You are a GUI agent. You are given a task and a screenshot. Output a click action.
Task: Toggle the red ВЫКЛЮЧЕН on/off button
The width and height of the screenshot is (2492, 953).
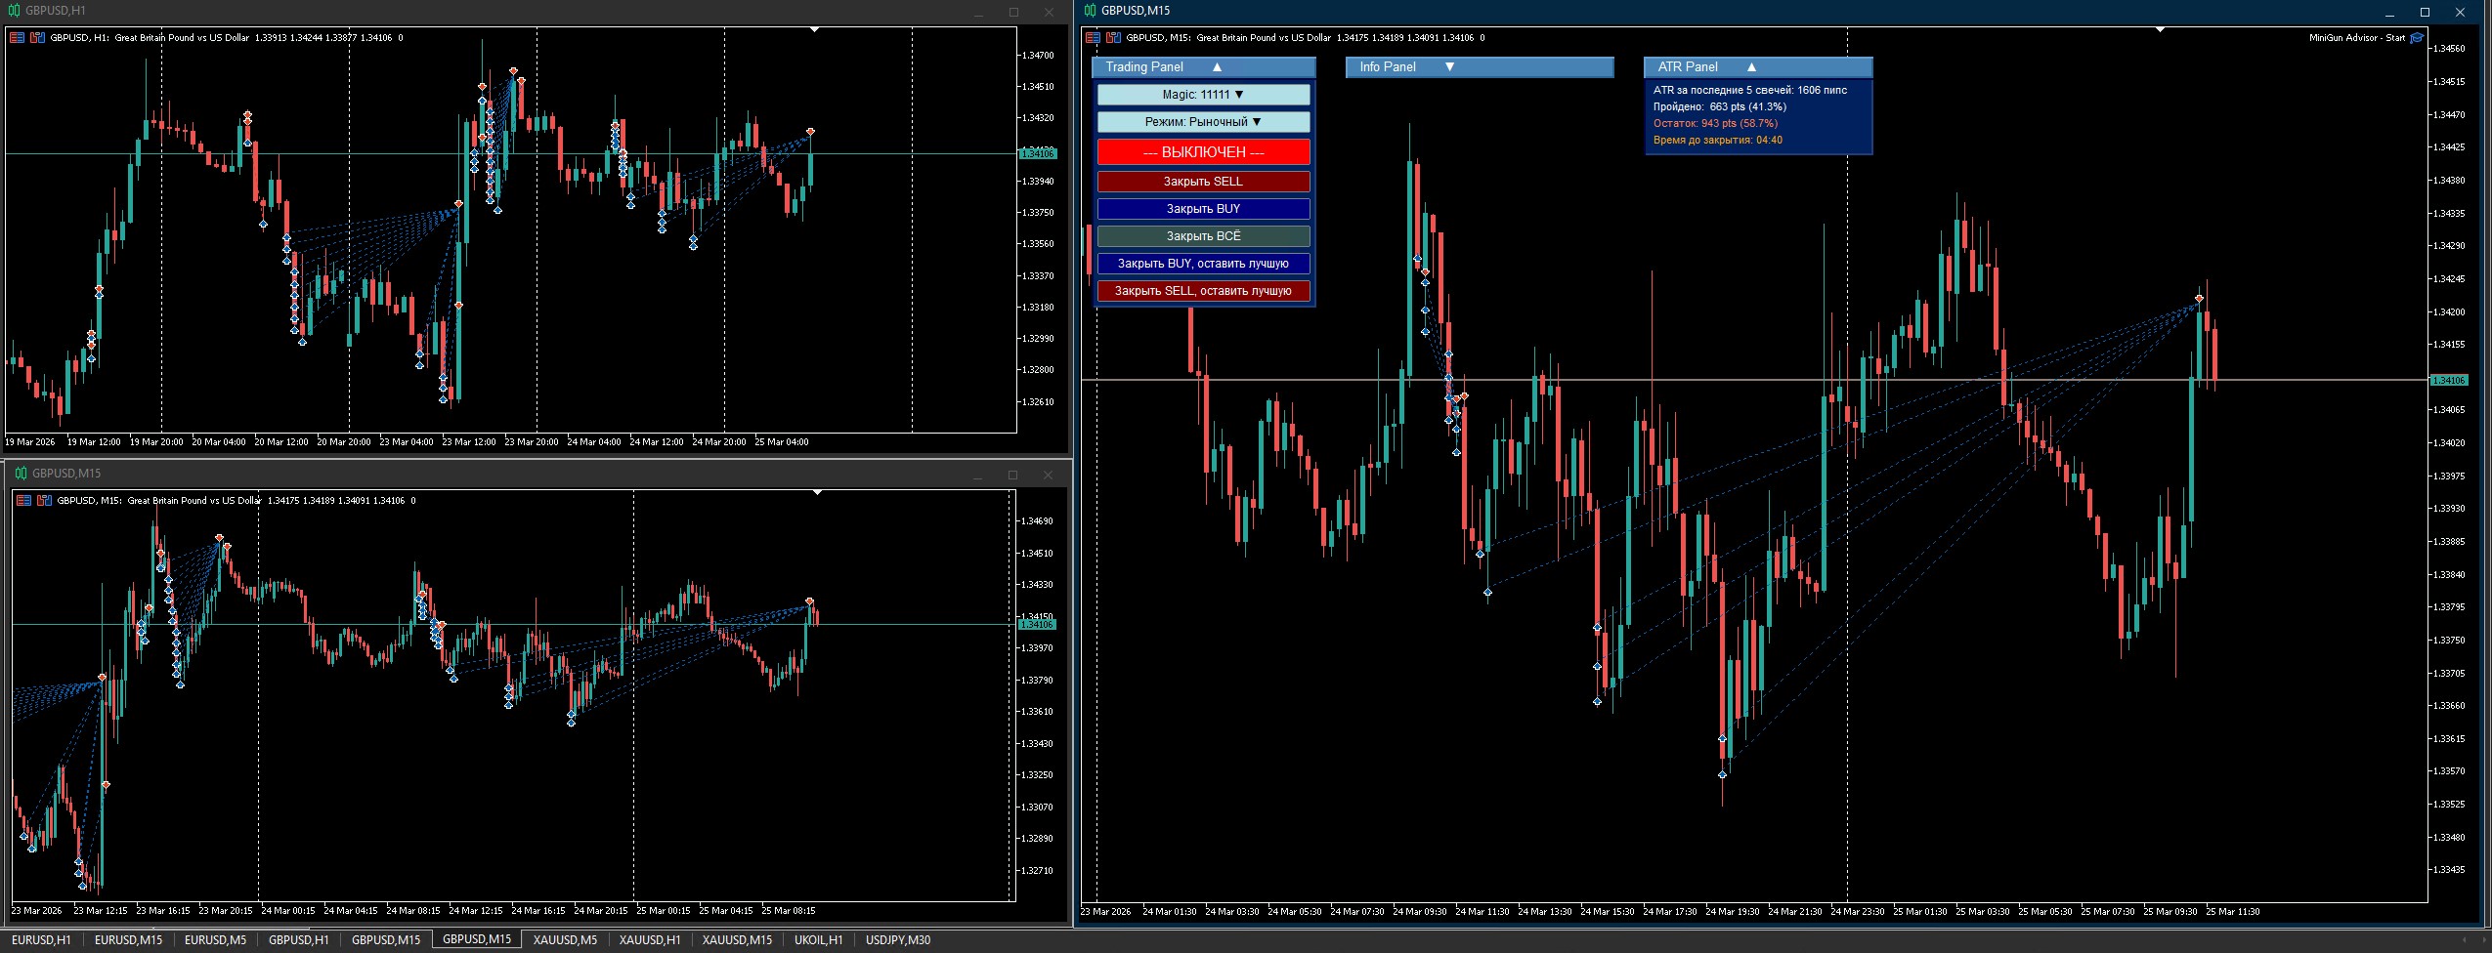pyautogui.click(x=1203, y=152)
